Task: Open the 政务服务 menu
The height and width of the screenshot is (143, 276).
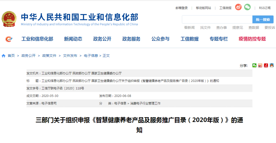Action: click(131, 39)
